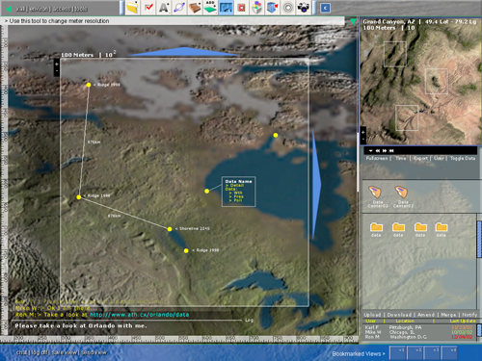This screenshot has height=361, width=482.
Task: Open the small down arrow in the playback bar
Action: (370, 150)
